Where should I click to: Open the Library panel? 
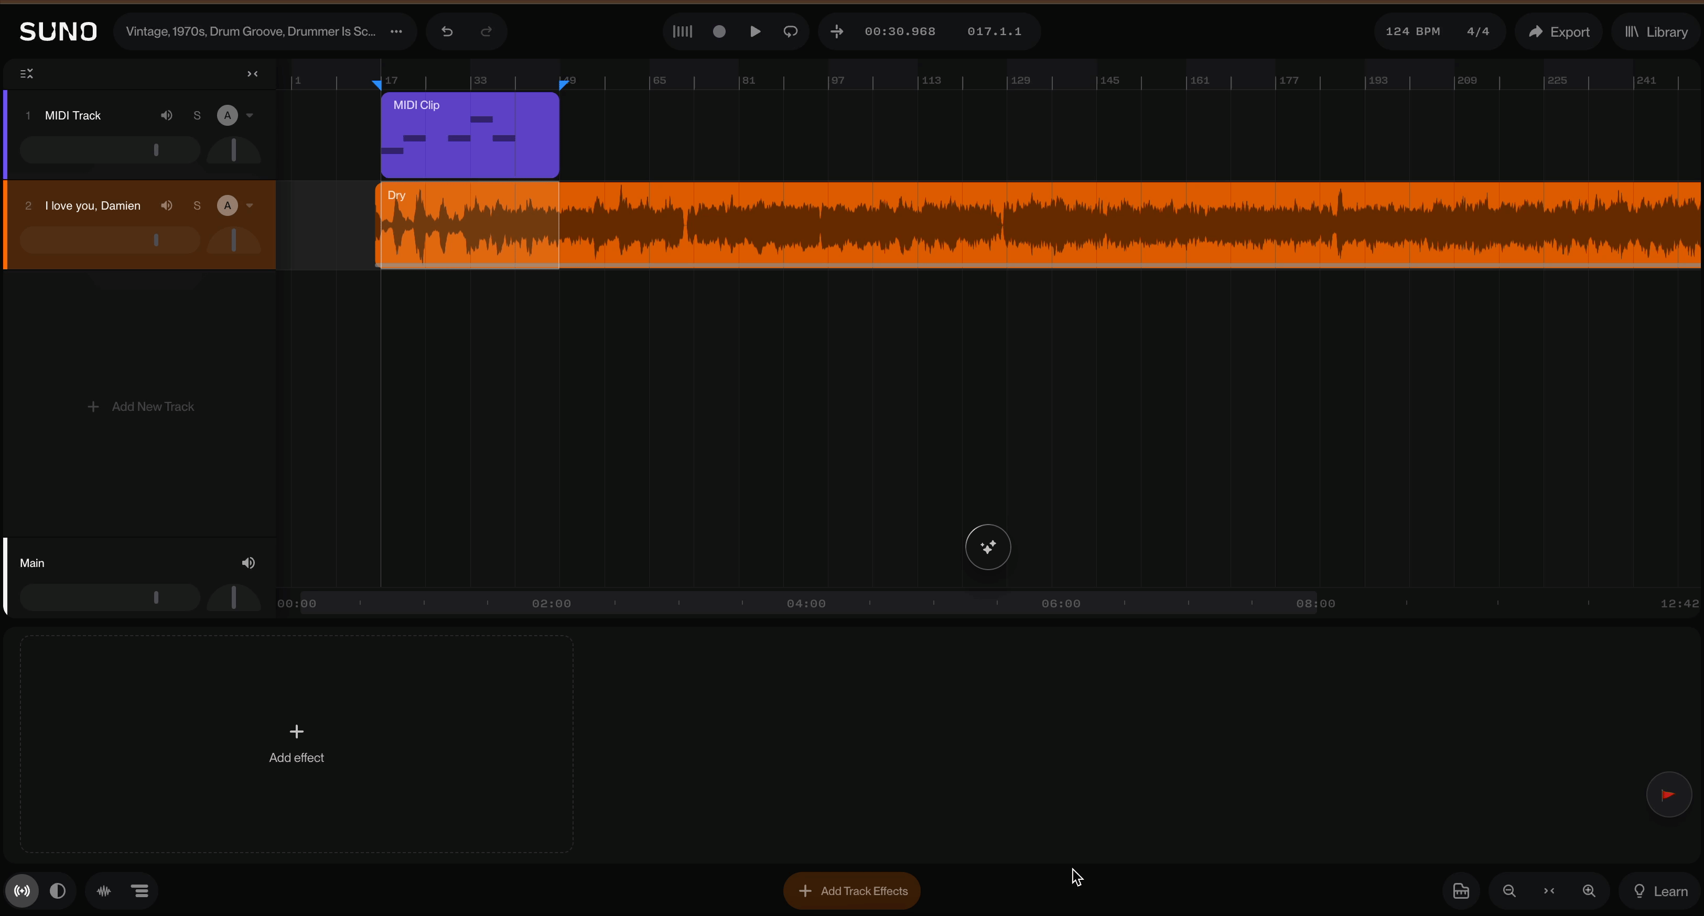[1656, 31]
